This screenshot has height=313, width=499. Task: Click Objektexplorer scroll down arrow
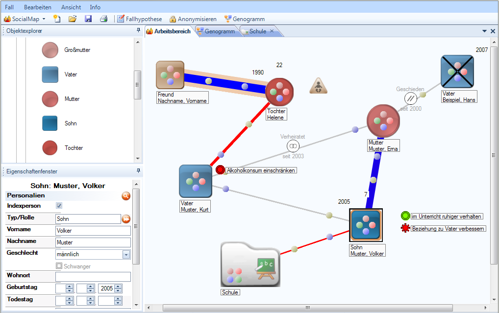(138, 158)
